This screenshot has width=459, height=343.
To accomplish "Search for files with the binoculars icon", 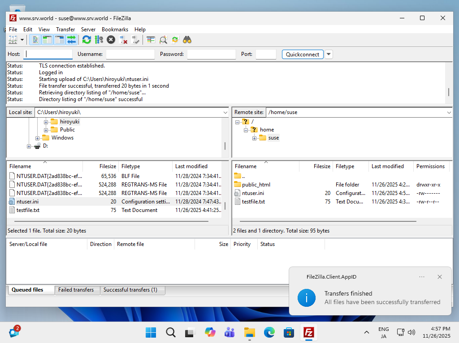I will (x=187, y=40).
